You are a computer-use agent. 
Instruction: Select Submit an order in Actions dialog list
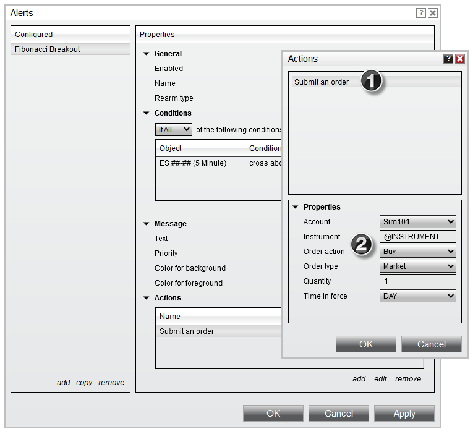click(x=322, y=82)
